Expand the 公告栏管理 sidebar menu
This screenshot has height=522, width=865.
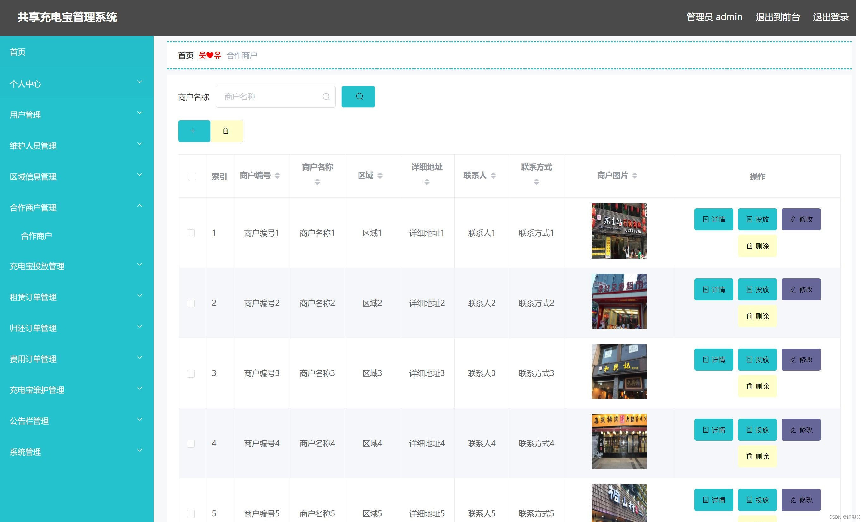pyautogui.click(x=77, y=421)
